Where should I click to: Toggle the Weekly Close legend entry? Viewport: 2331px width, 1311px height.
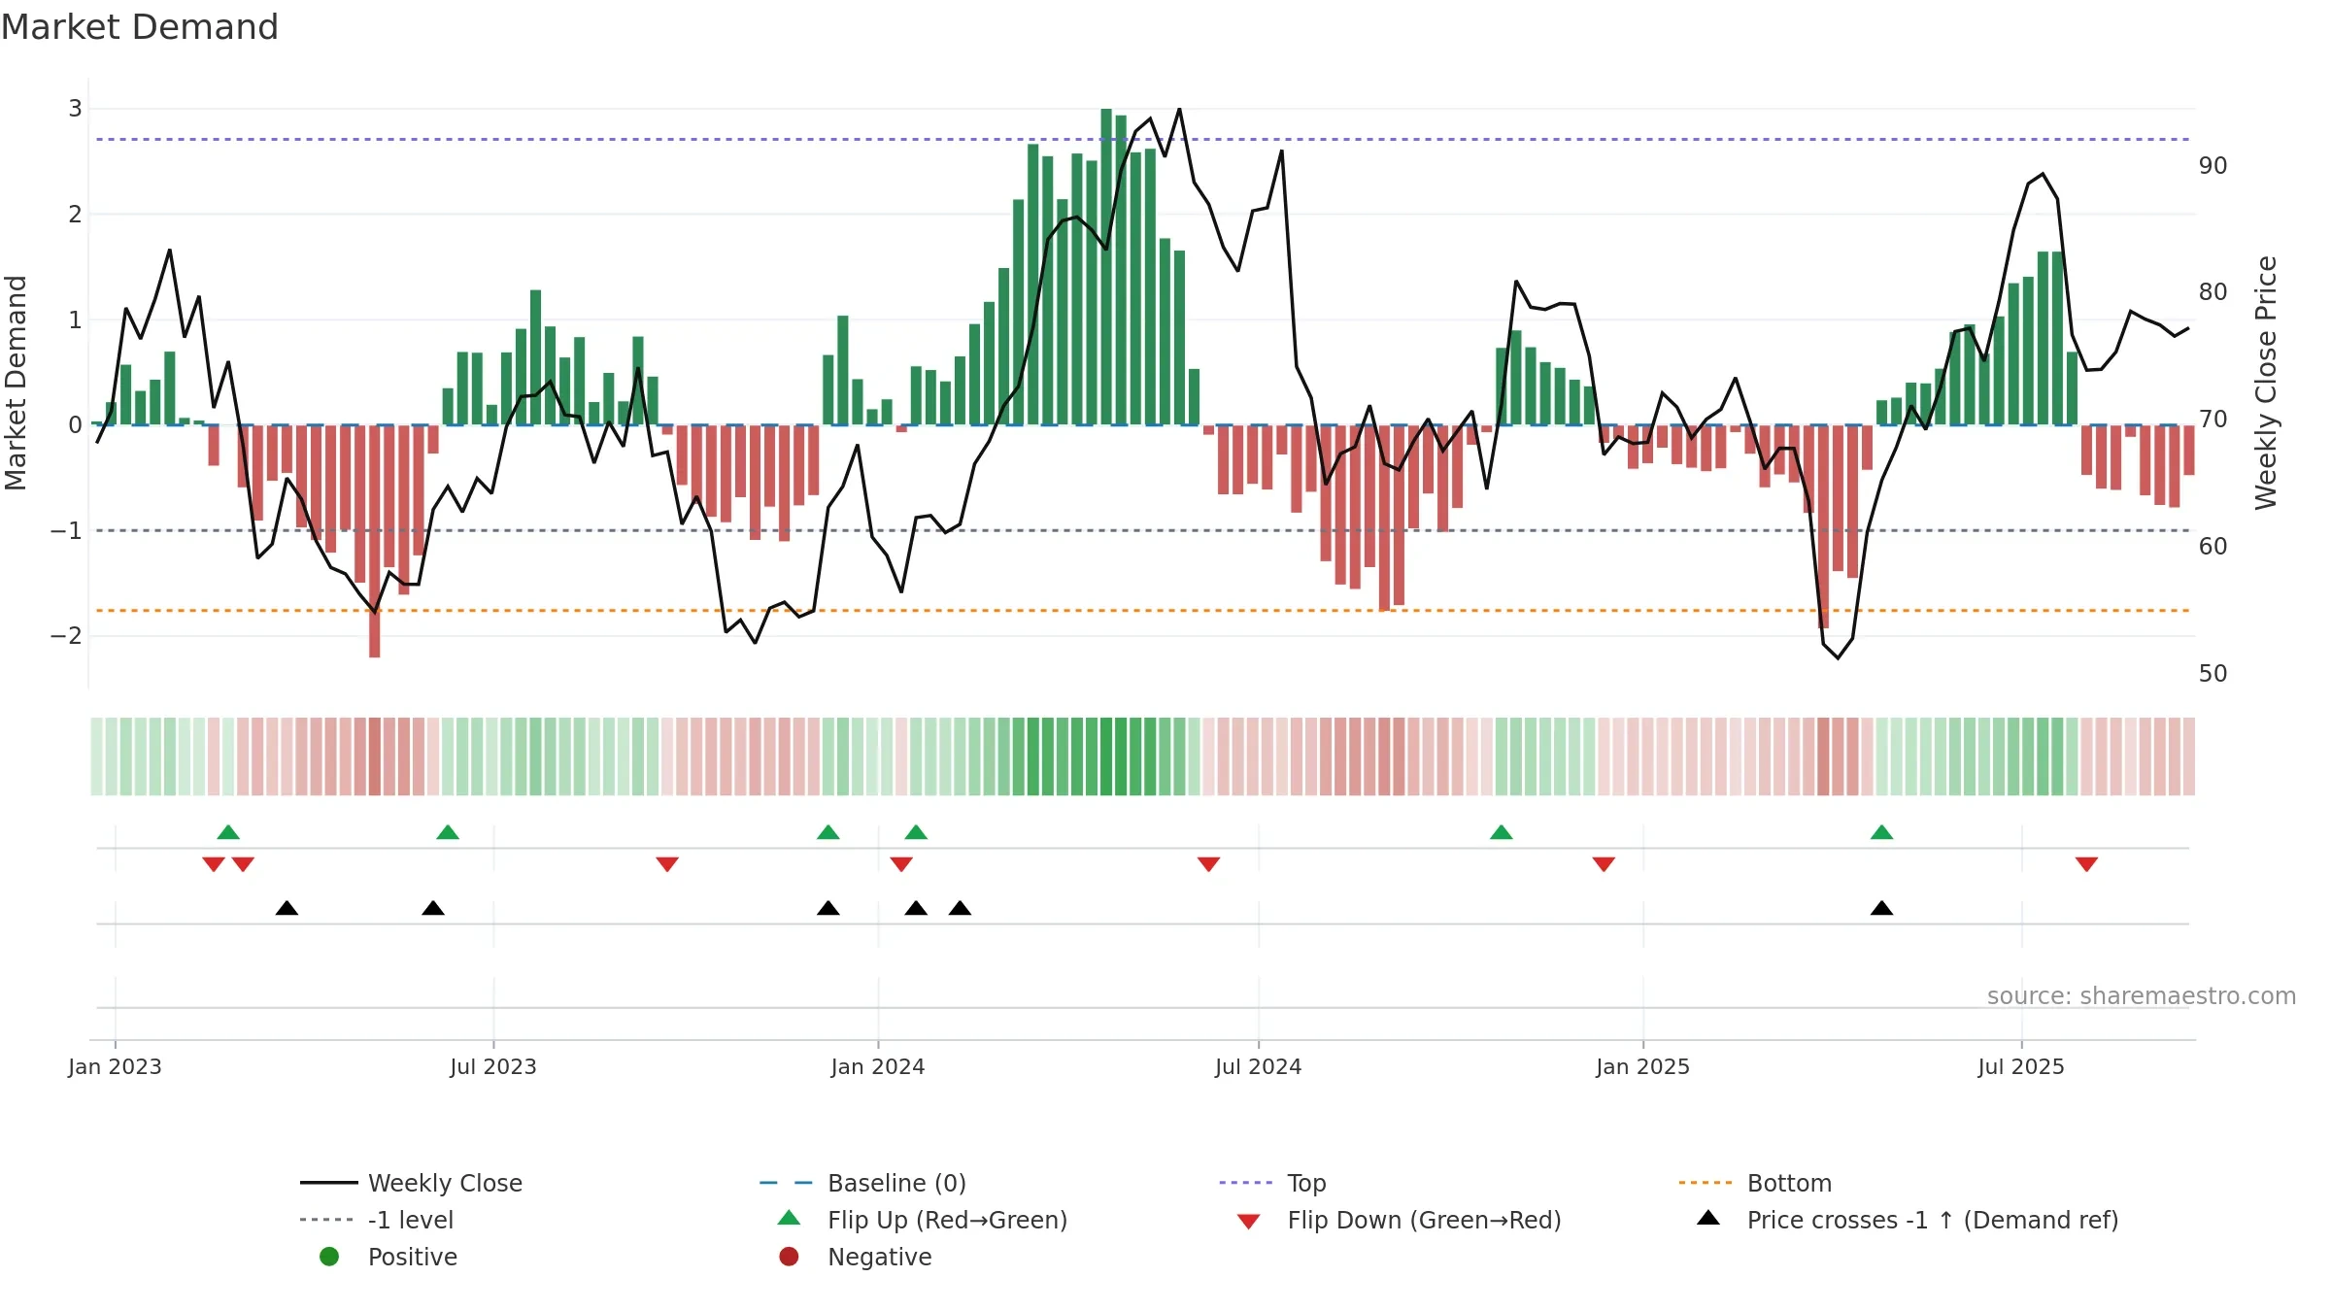(x=412, y=1183)
